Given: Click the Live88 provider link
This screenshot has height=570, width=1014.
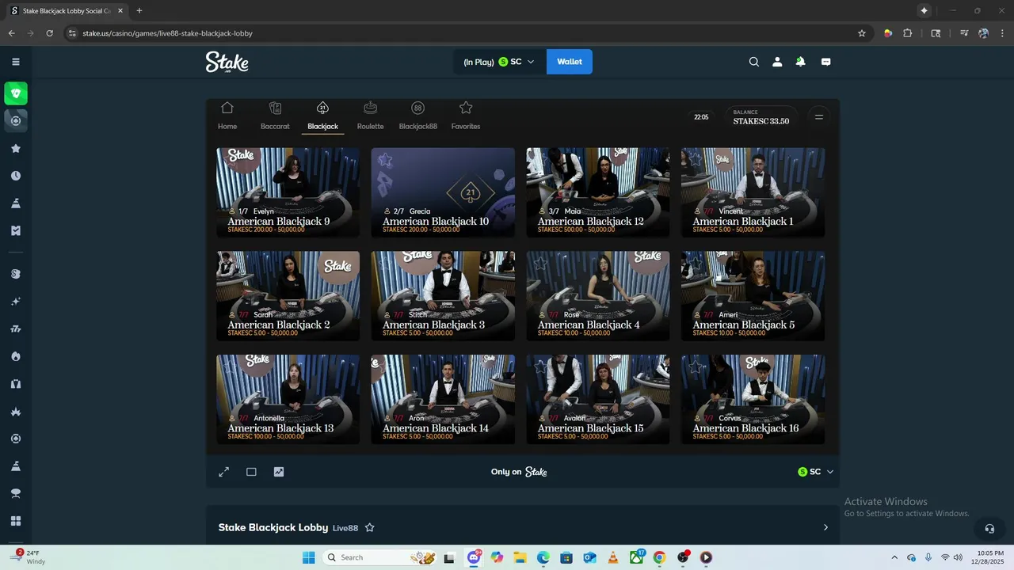Looking at the screenshot, I should [x=345, y=528].
